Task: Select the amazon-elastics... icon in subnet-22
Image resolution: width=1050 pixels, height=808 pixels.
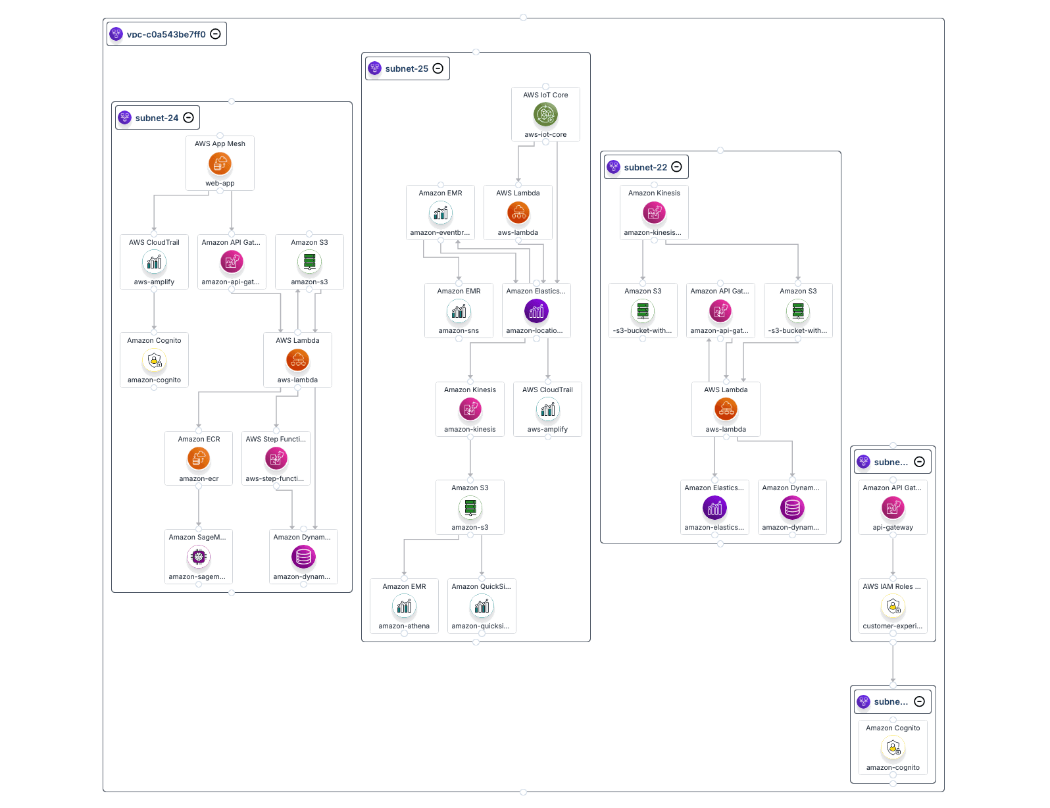Action: click(714, 507)
